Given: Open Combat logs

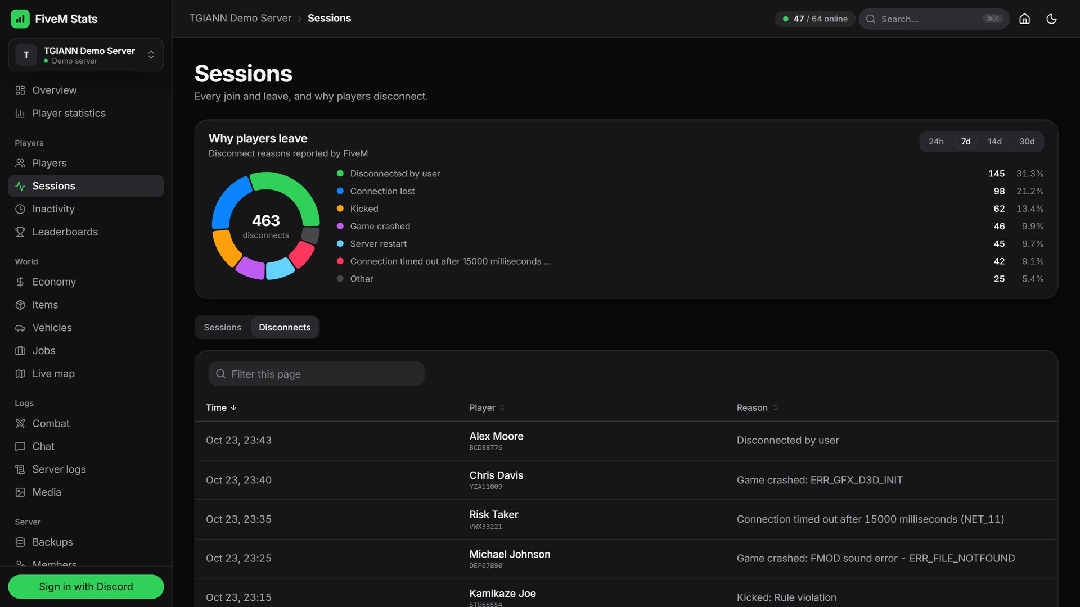Looking at the screenshot, I should (x=86, y=424).
